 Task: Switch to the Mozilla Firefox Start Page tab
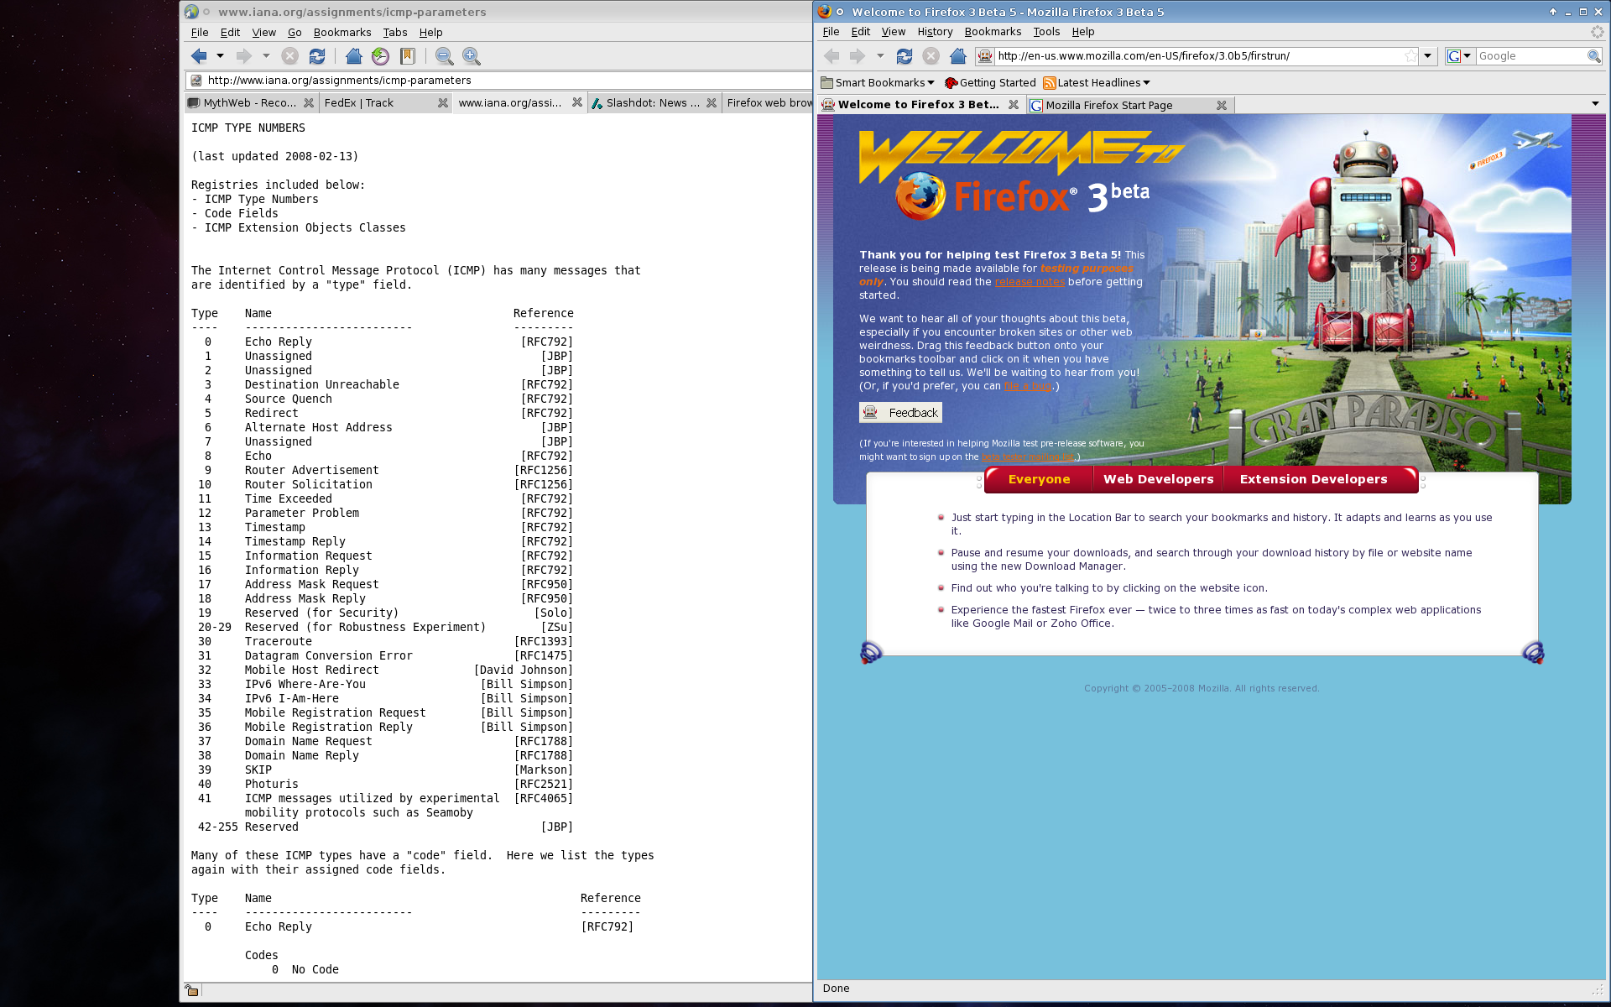1120,106
